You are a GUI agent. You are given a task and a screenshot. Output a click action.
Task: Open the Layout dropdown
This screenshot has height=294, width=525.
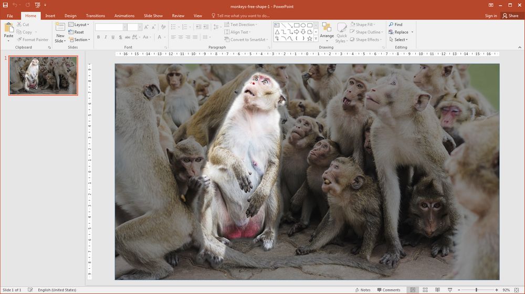tap(79, 25)
